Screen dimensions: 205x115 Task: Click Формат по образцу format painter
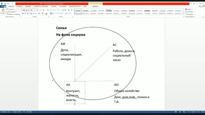pos(13,14)
